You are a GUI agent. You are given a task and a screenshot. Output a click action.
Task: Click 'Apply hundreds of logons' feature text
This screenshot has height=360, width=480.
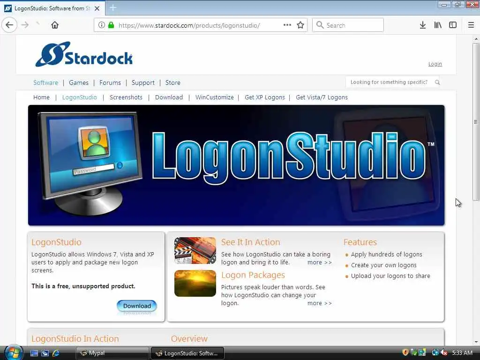(x=386, y=255)
